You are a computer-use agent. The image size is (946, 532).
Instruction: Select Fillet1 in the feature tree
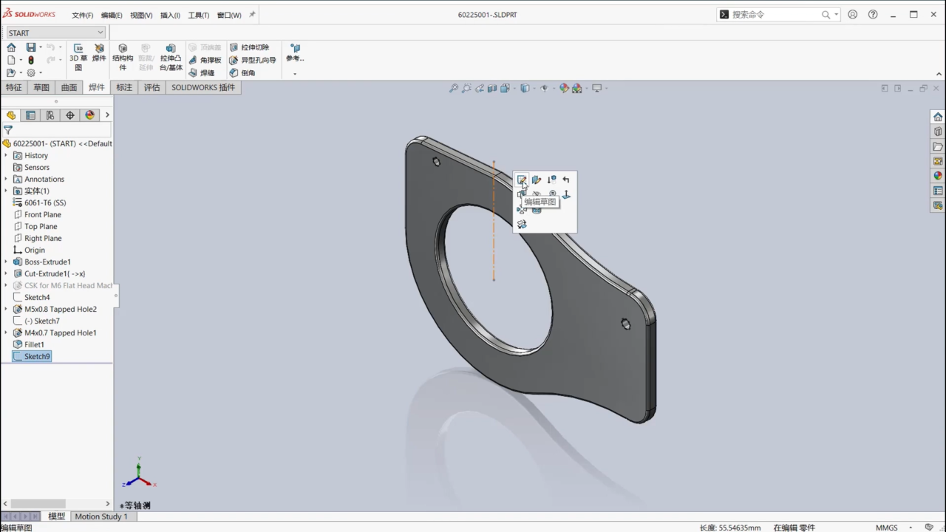click(x=29, y=345)
